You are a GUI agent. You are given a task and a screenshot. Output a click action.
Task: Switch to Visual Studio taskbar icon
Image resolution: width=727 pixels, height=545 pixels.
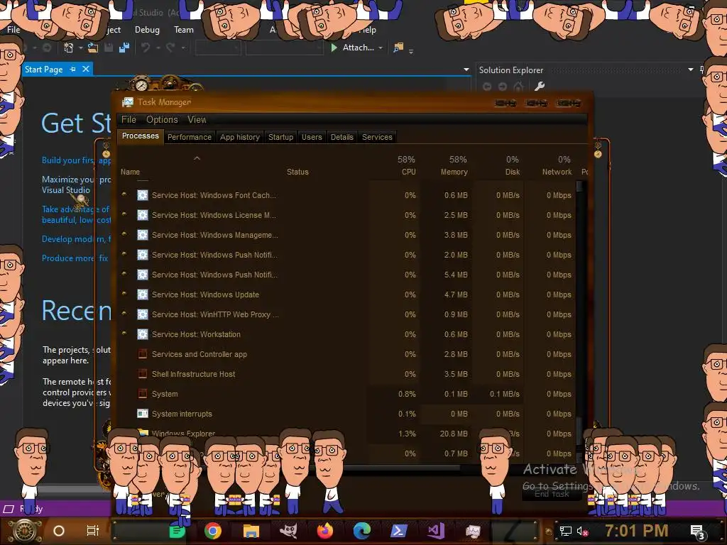pyautogui.click(x=436, y=531)
